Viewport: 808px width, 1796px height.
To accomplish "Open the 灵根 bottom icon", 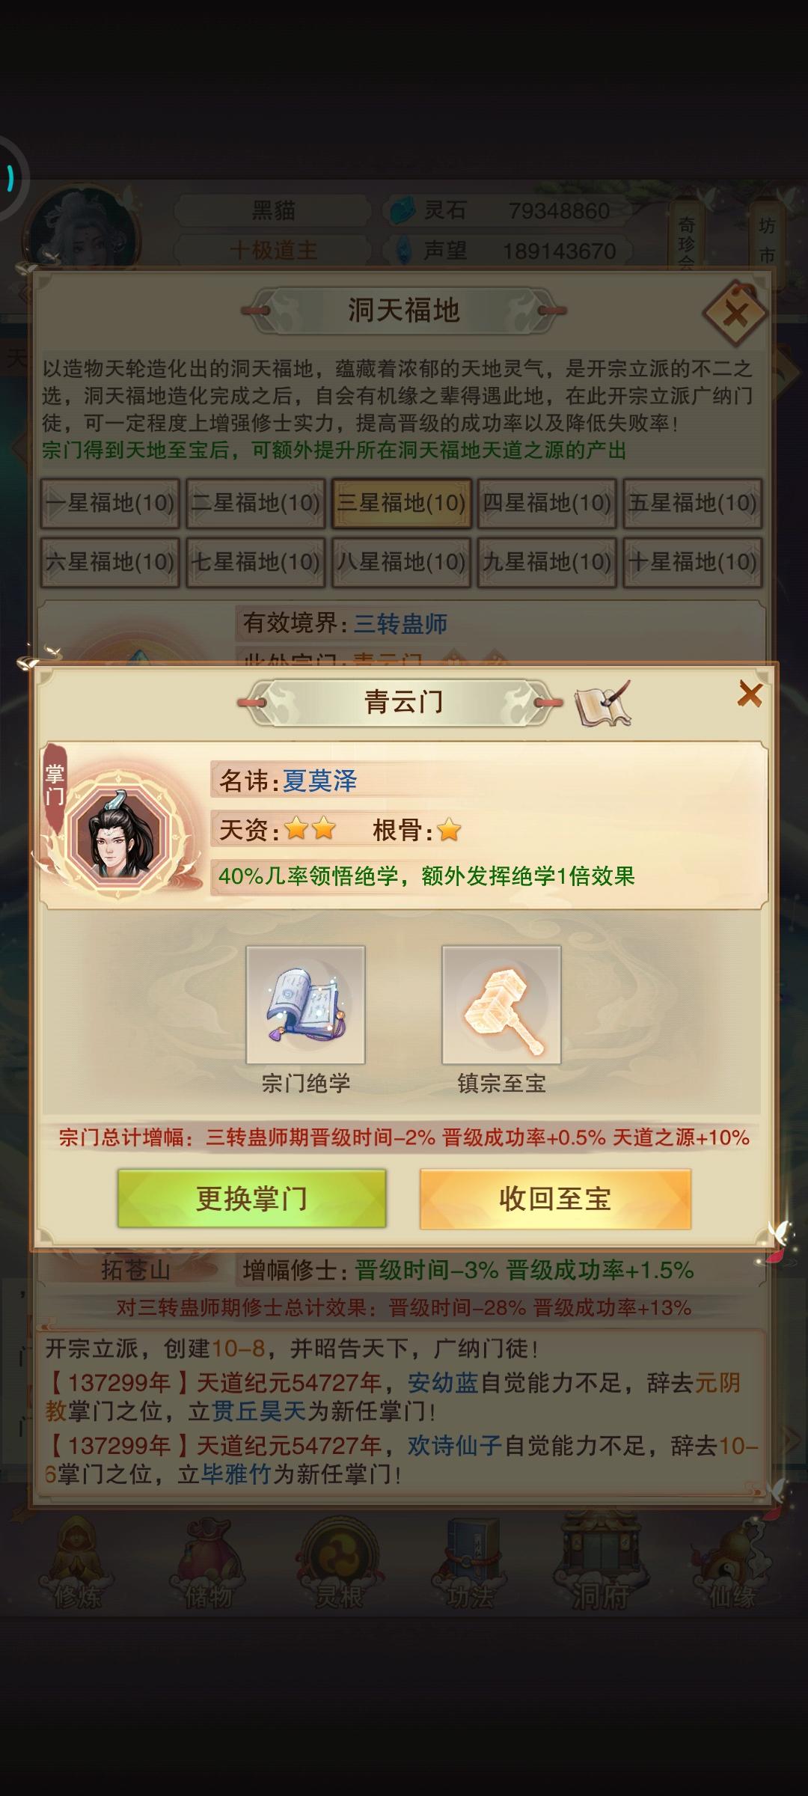I will pos(339,1566).
